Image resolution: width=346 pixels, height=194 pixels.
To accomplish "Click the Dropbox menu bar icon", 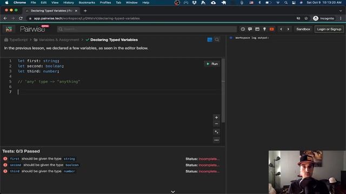I will [x=194, y=3].
